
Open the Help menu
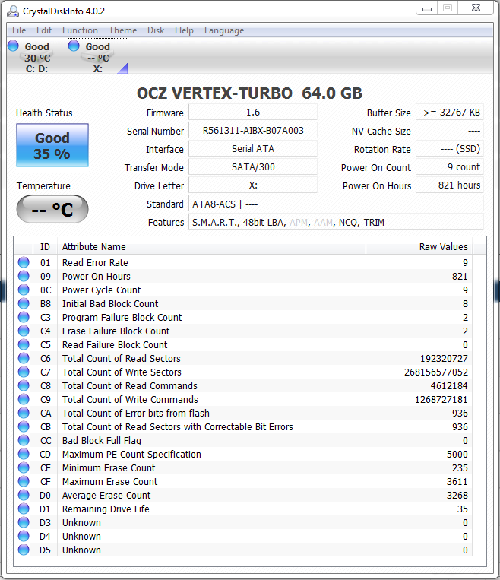click(184, 30)
